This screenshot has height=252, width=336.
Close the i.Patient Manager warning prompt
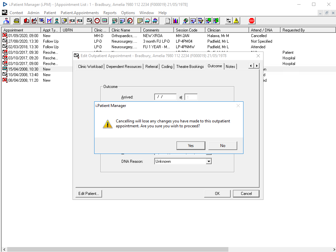tap(238, 106)
